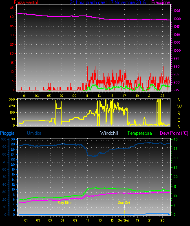Click hour label 13 beneath the temperature chart

pos(100,220)
